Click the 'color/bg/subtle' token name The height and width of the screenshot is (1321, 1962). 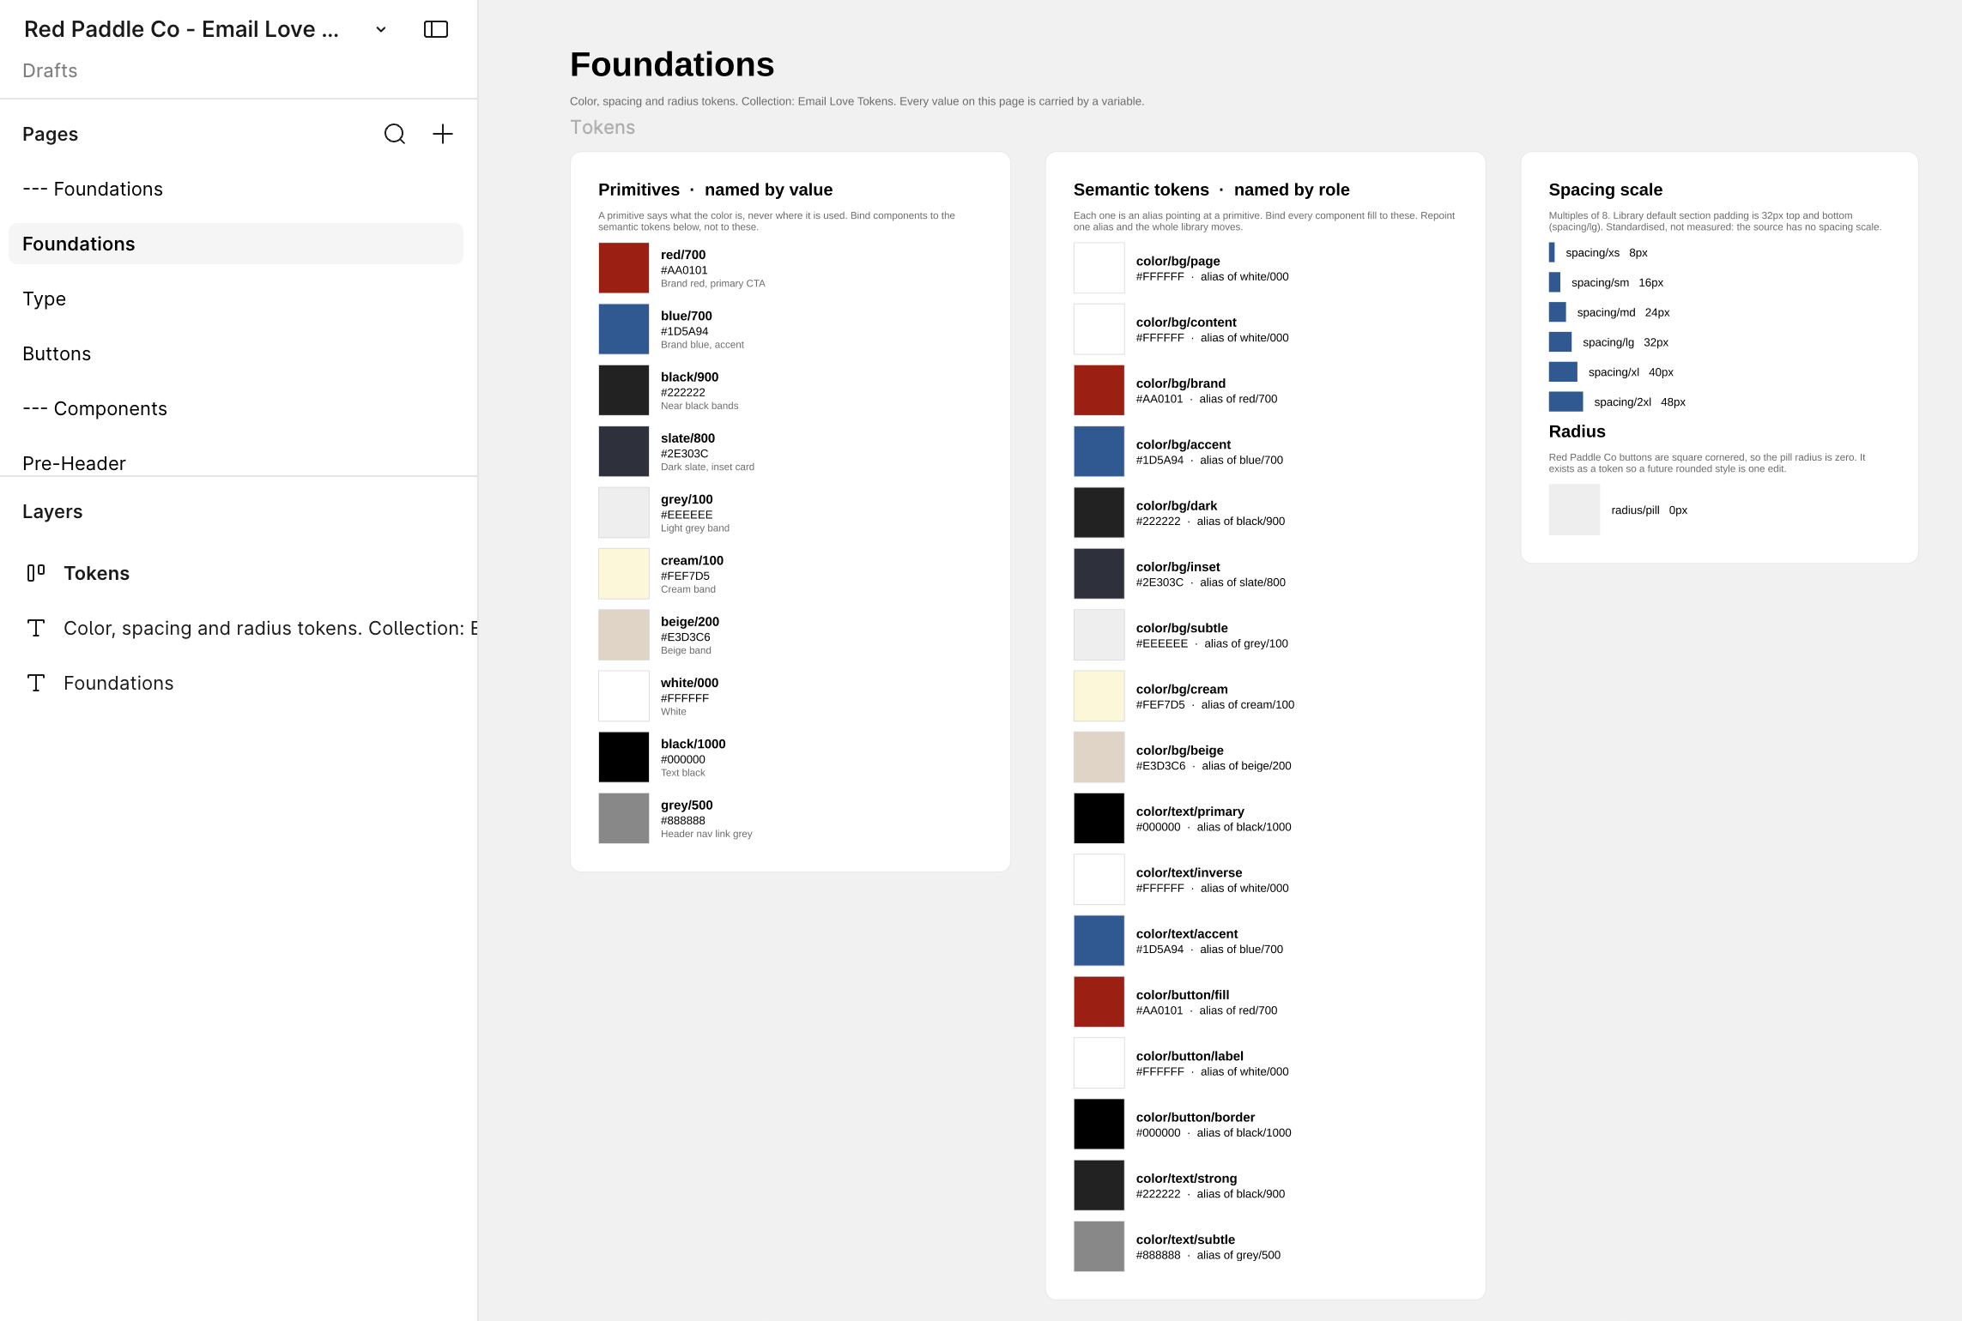click(x=1182, y=628)
